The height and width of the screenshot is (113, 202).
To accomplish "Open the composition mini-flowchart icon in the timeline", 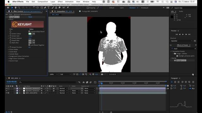I will click(x=79, y=82).
